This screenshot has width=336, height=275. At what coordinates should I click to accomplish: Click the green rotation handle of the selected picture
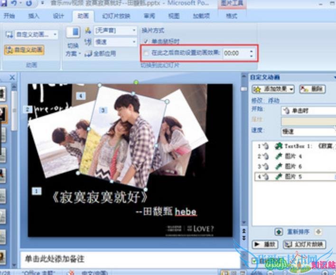(136, 82)
